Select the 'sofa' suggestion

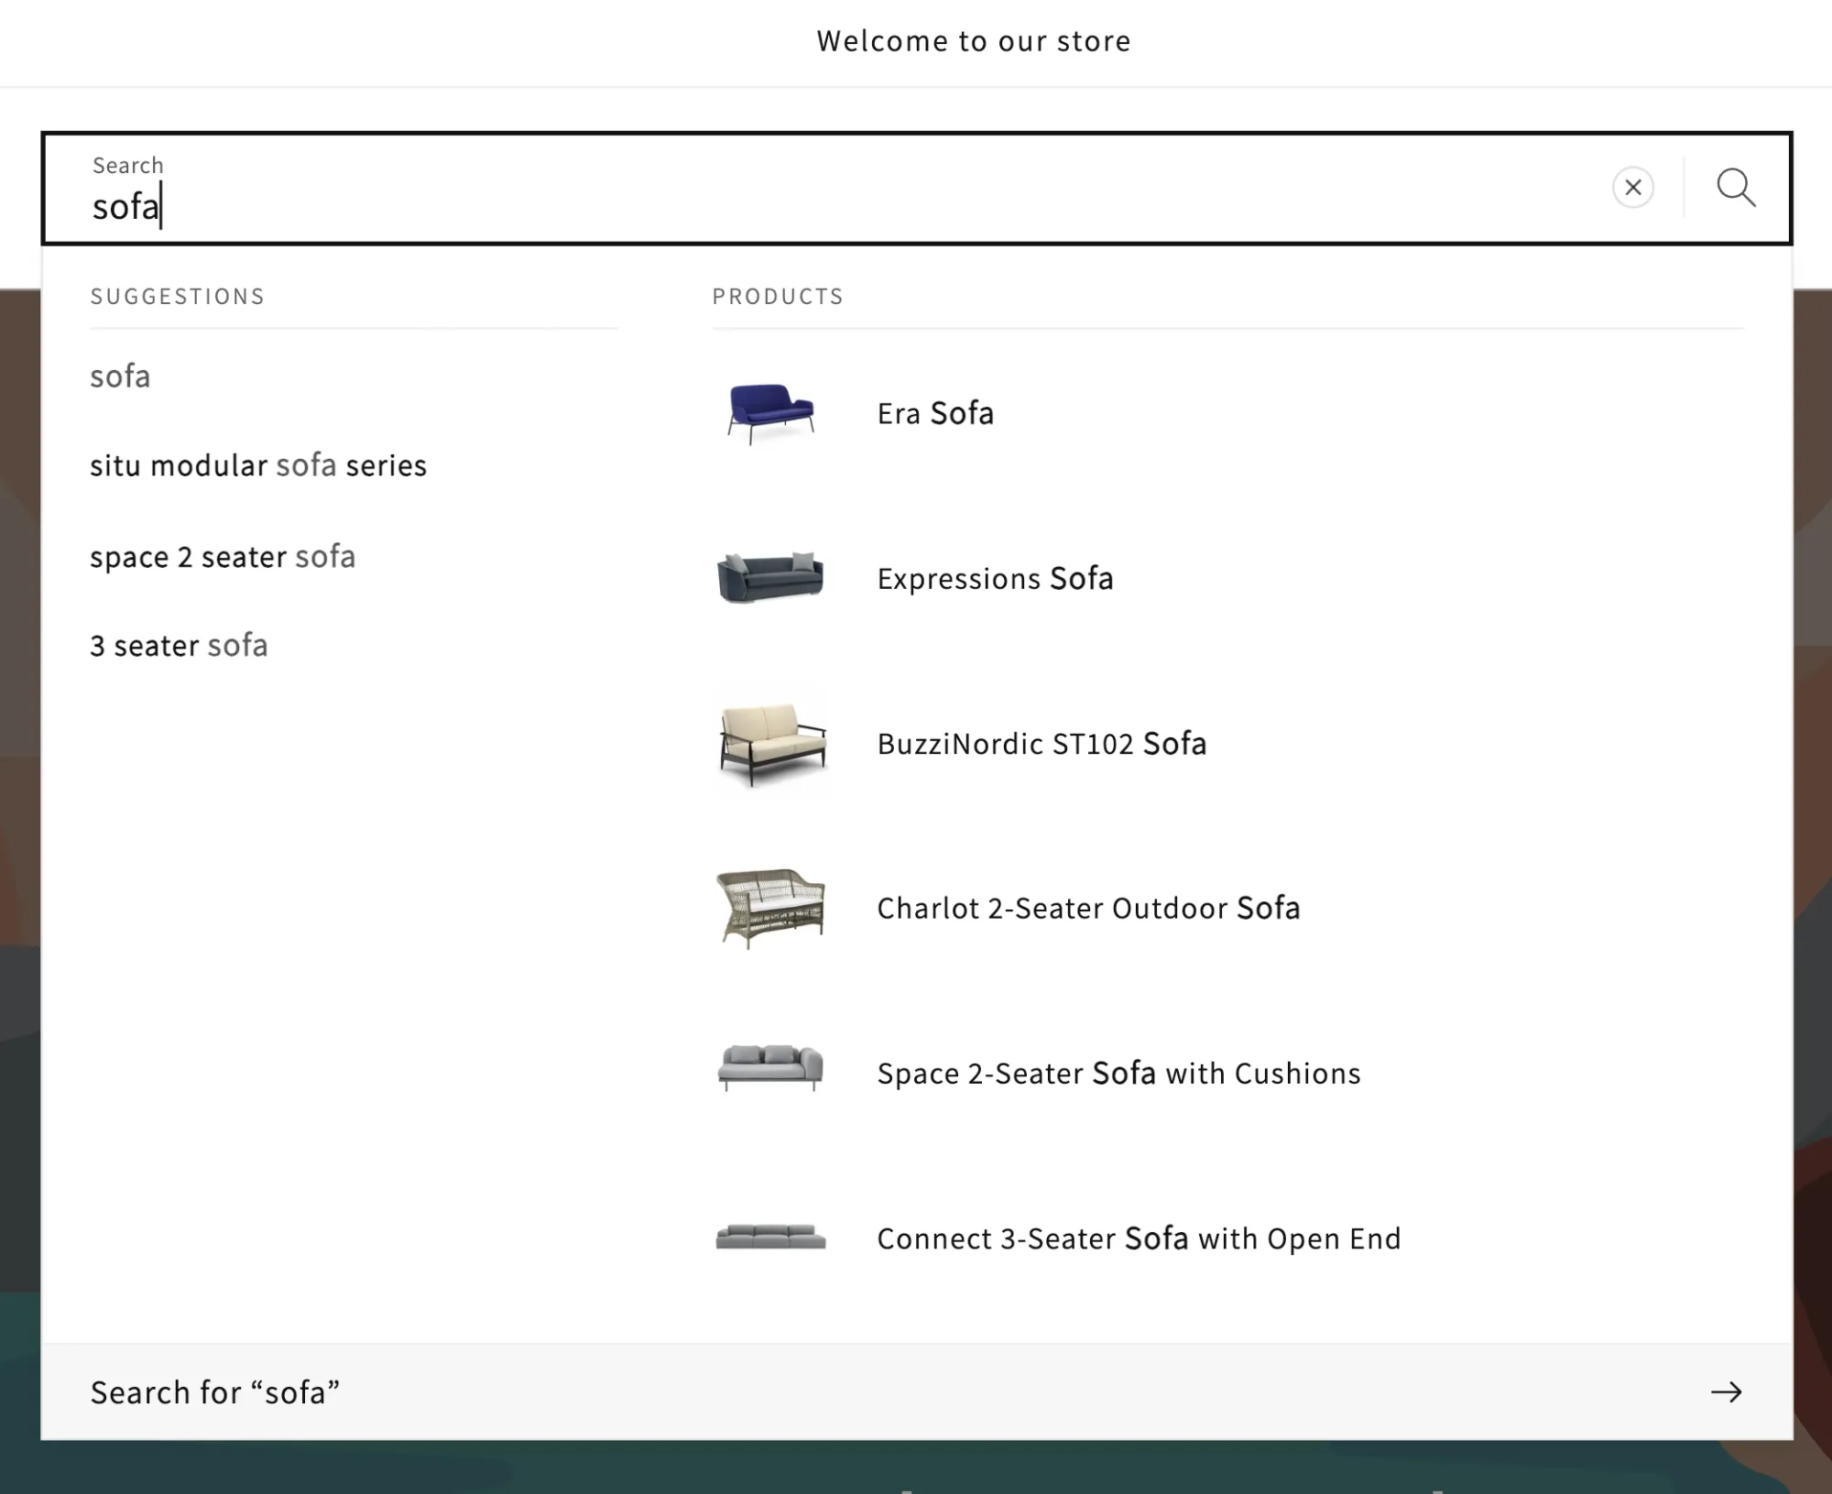pyautogui.click(x=120, y=376)
